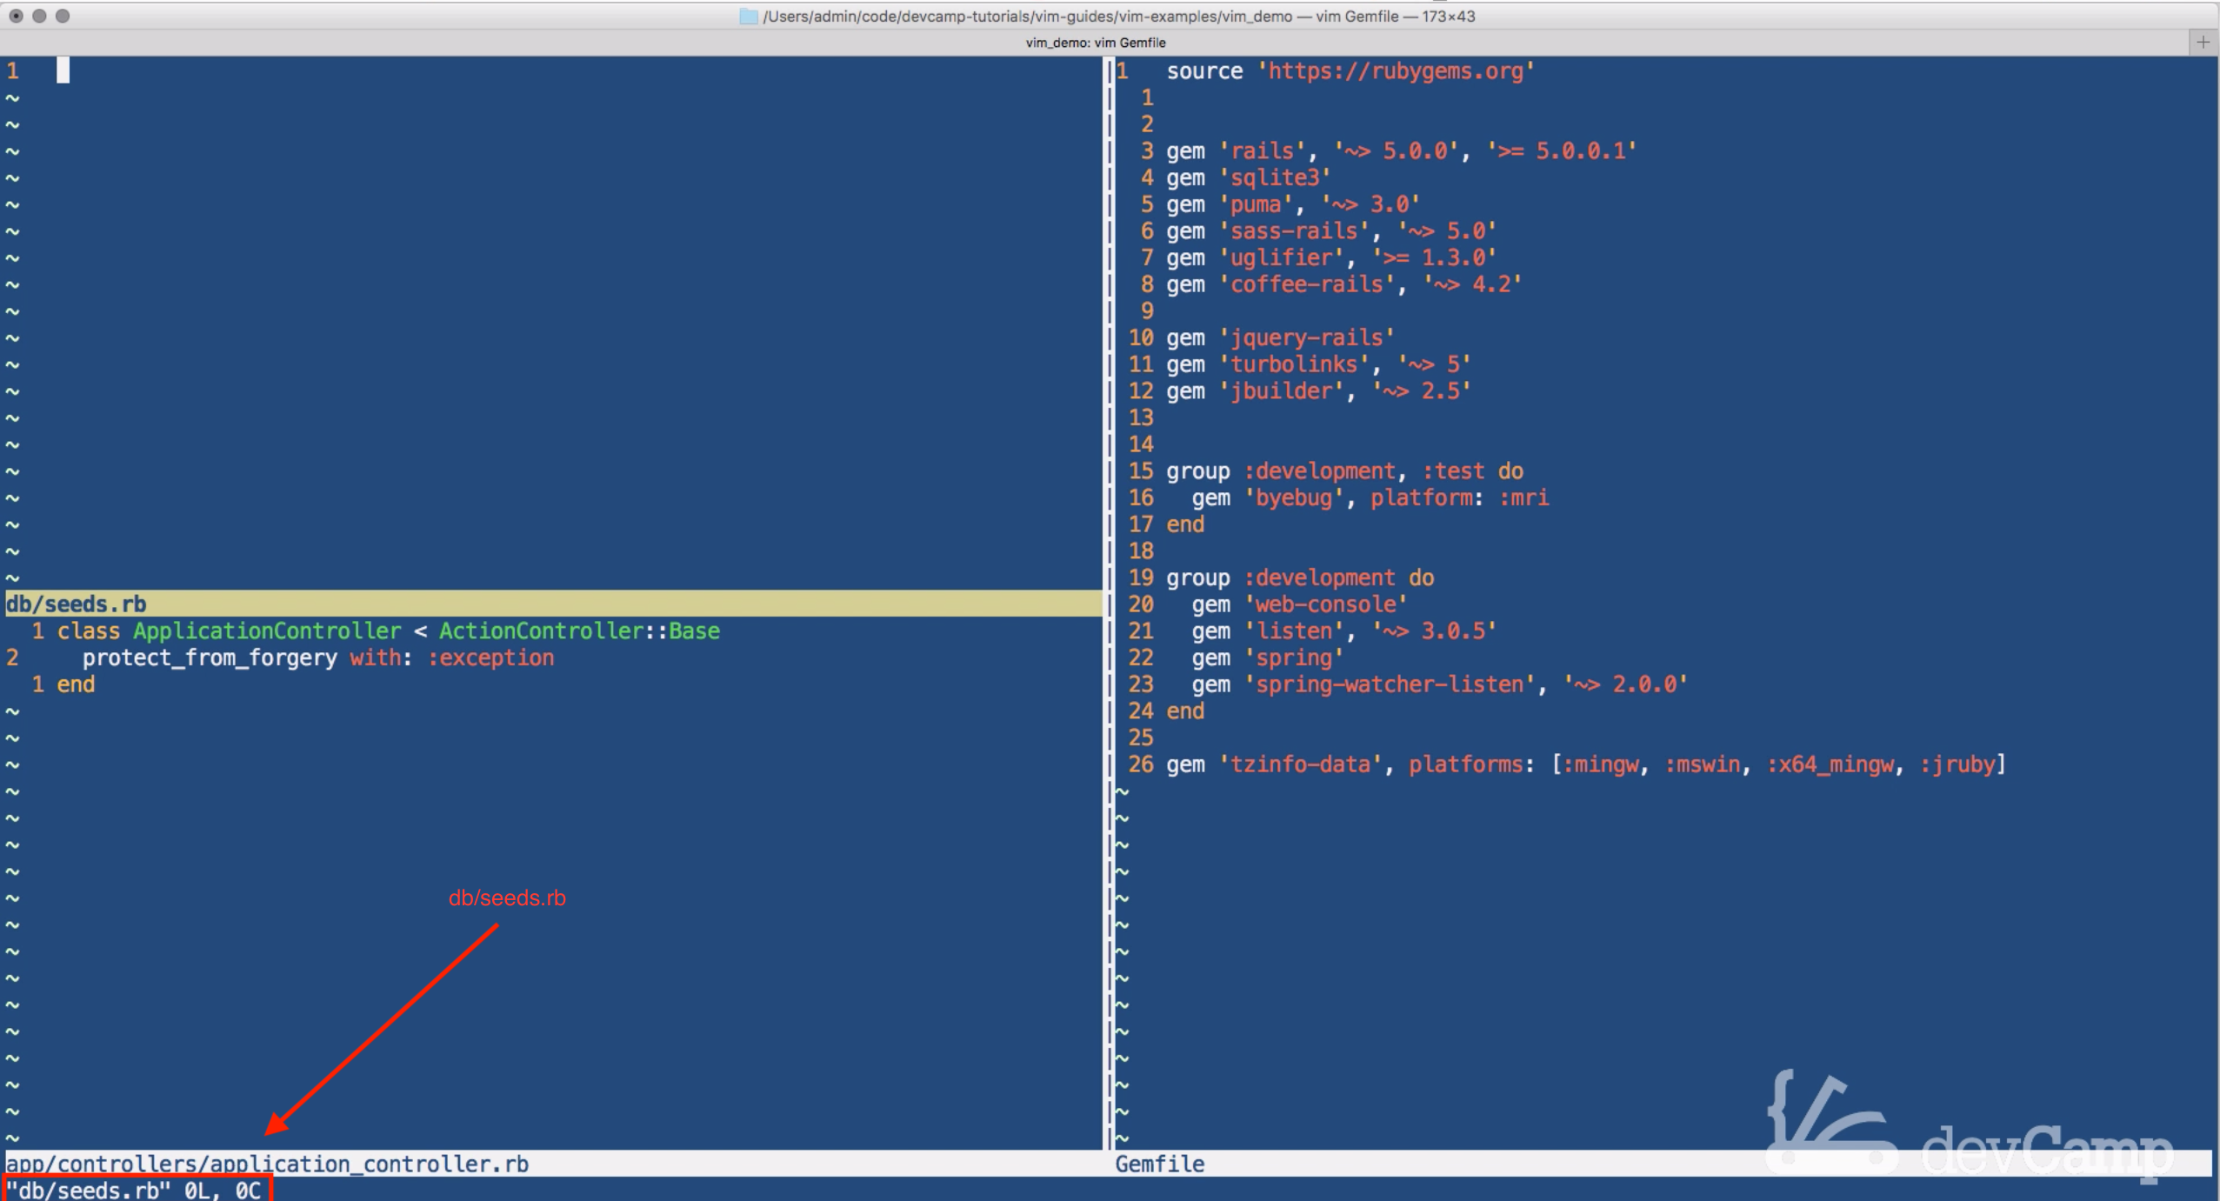
Task: Click the 'tzinfo-data' gem string
Action: (1300, 764)
